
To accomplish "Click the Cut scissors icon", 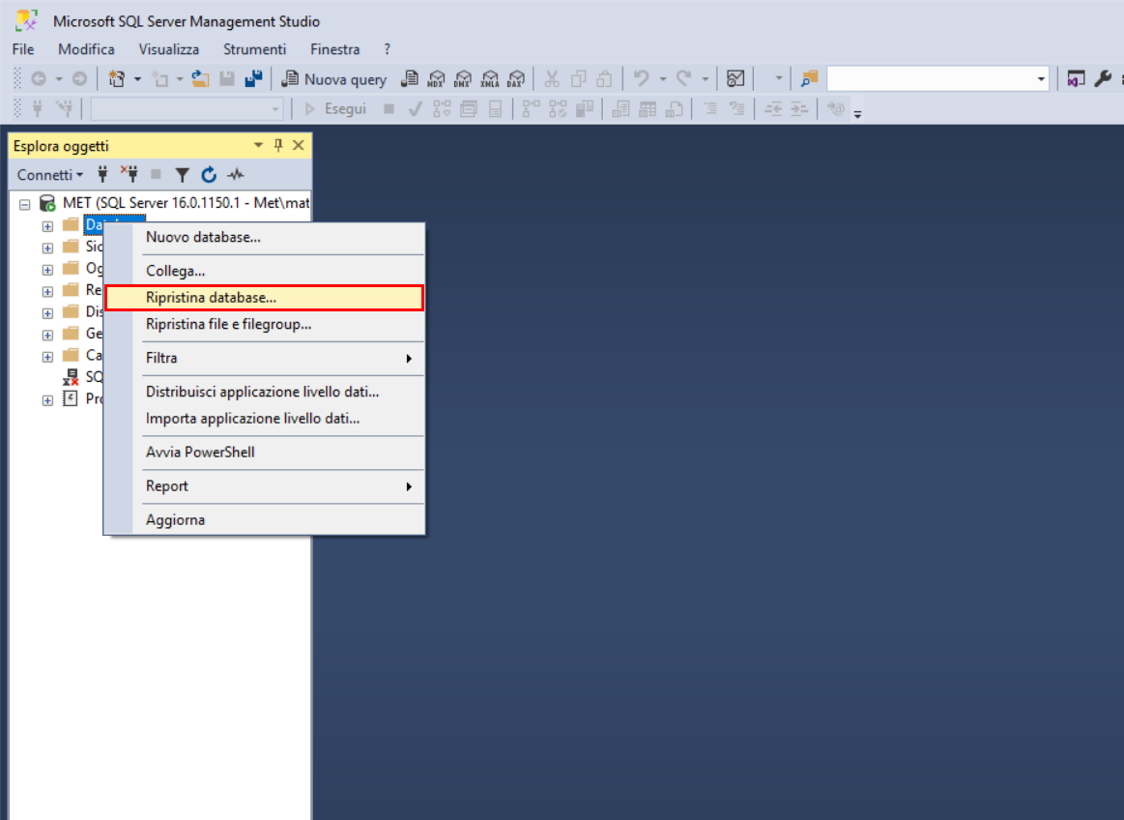I will [x=551, y=79].
